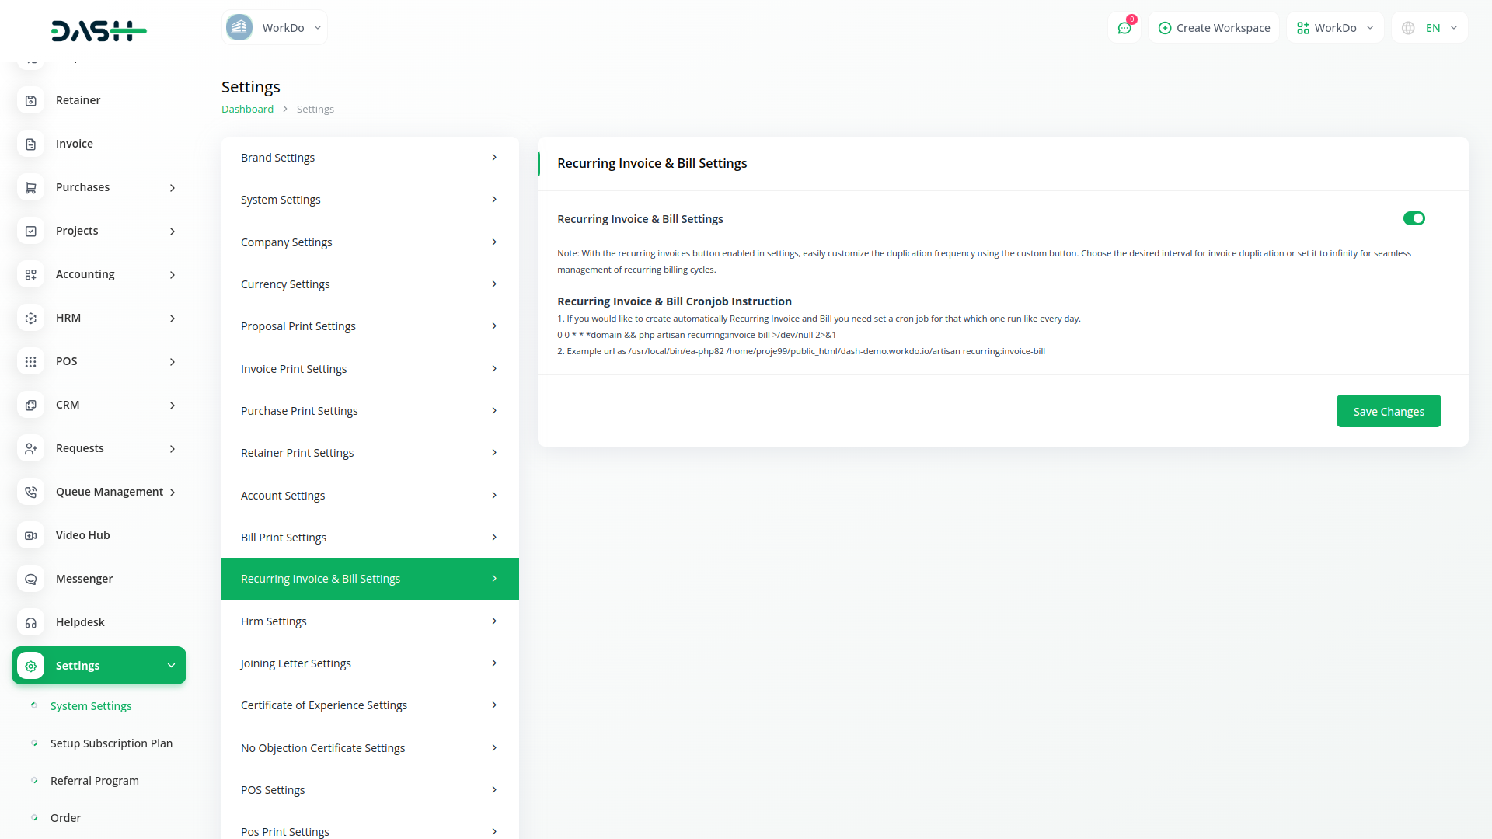1492x839 pixels.
Task: Click the Settings gear icon in the sidebar
Action: point(30,666)
